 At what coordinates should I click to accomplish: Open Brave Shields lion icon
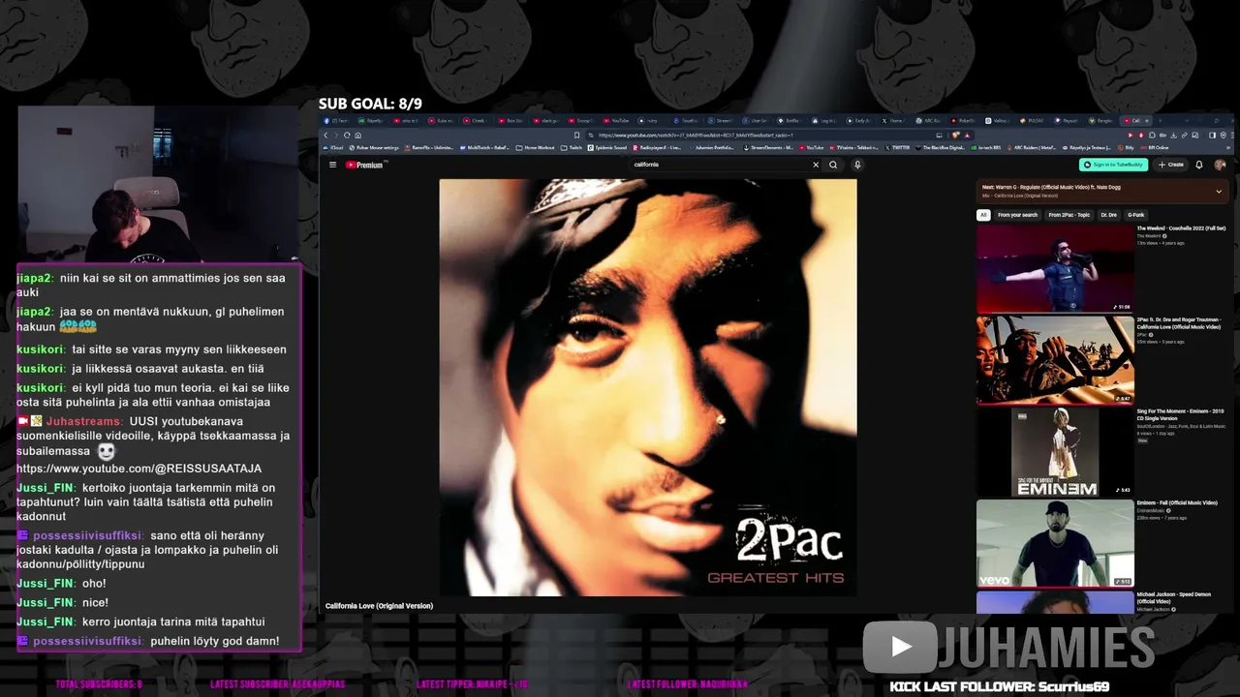click(954, 136)
